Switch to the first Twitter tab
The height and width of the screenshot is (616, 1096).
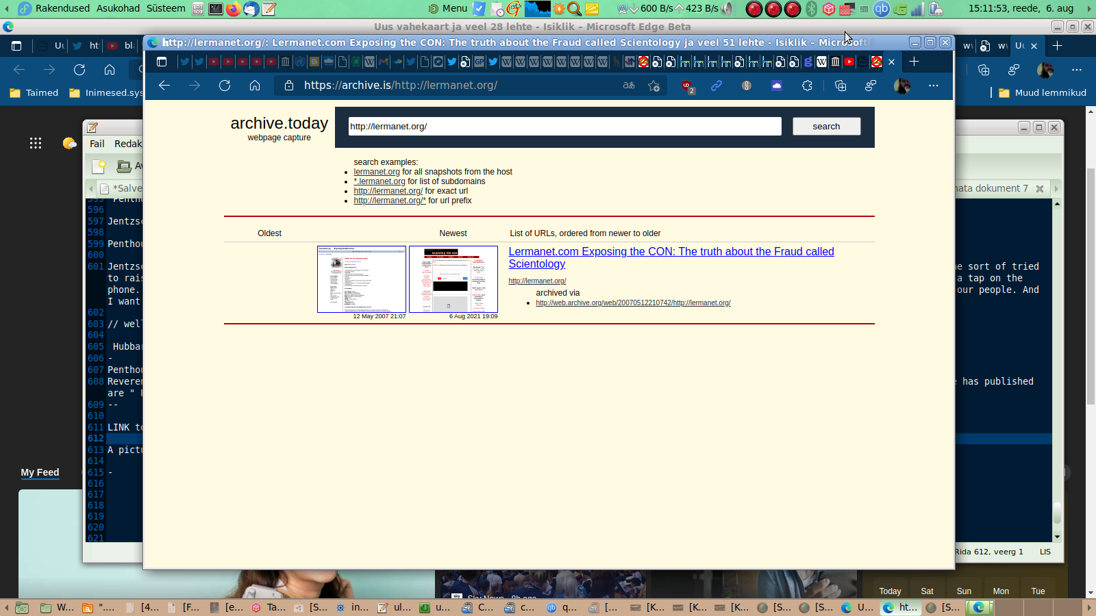click(185, 62)
